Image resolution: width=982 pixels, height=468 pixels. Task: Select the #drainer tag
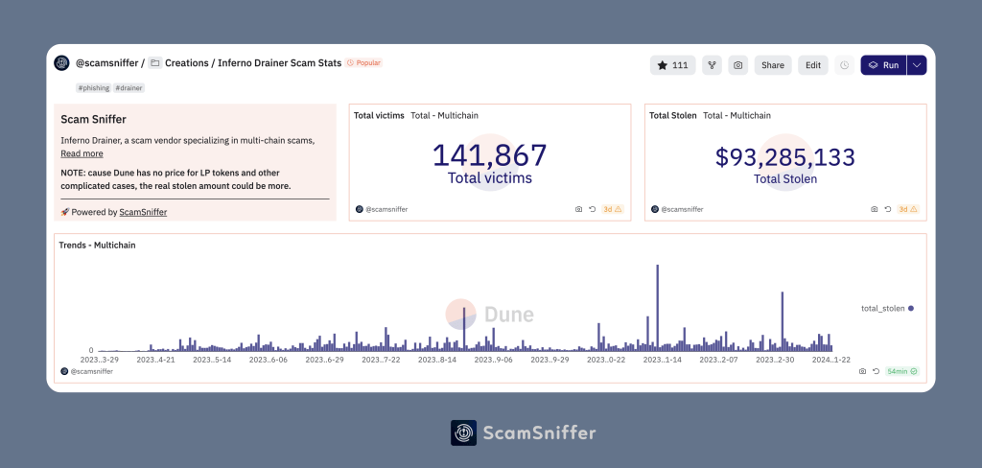point(129,88)
